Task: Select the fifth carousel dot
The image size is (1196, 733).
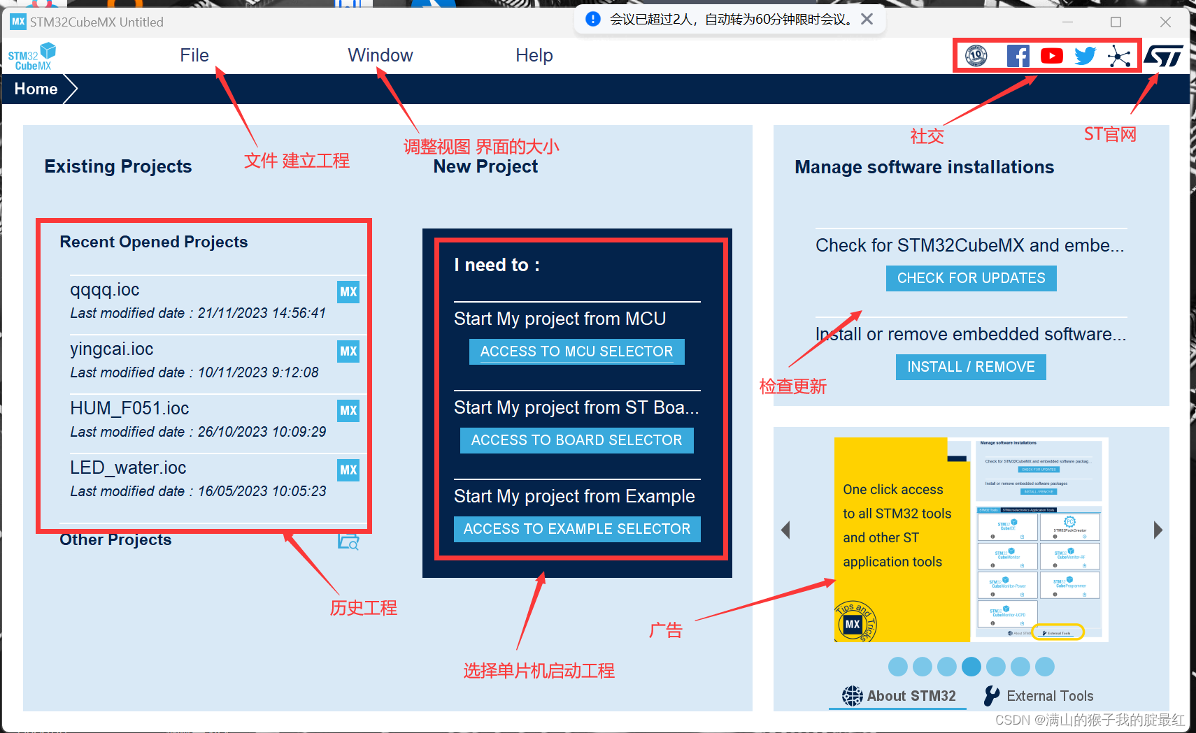Action: click(x=996, y=667)
